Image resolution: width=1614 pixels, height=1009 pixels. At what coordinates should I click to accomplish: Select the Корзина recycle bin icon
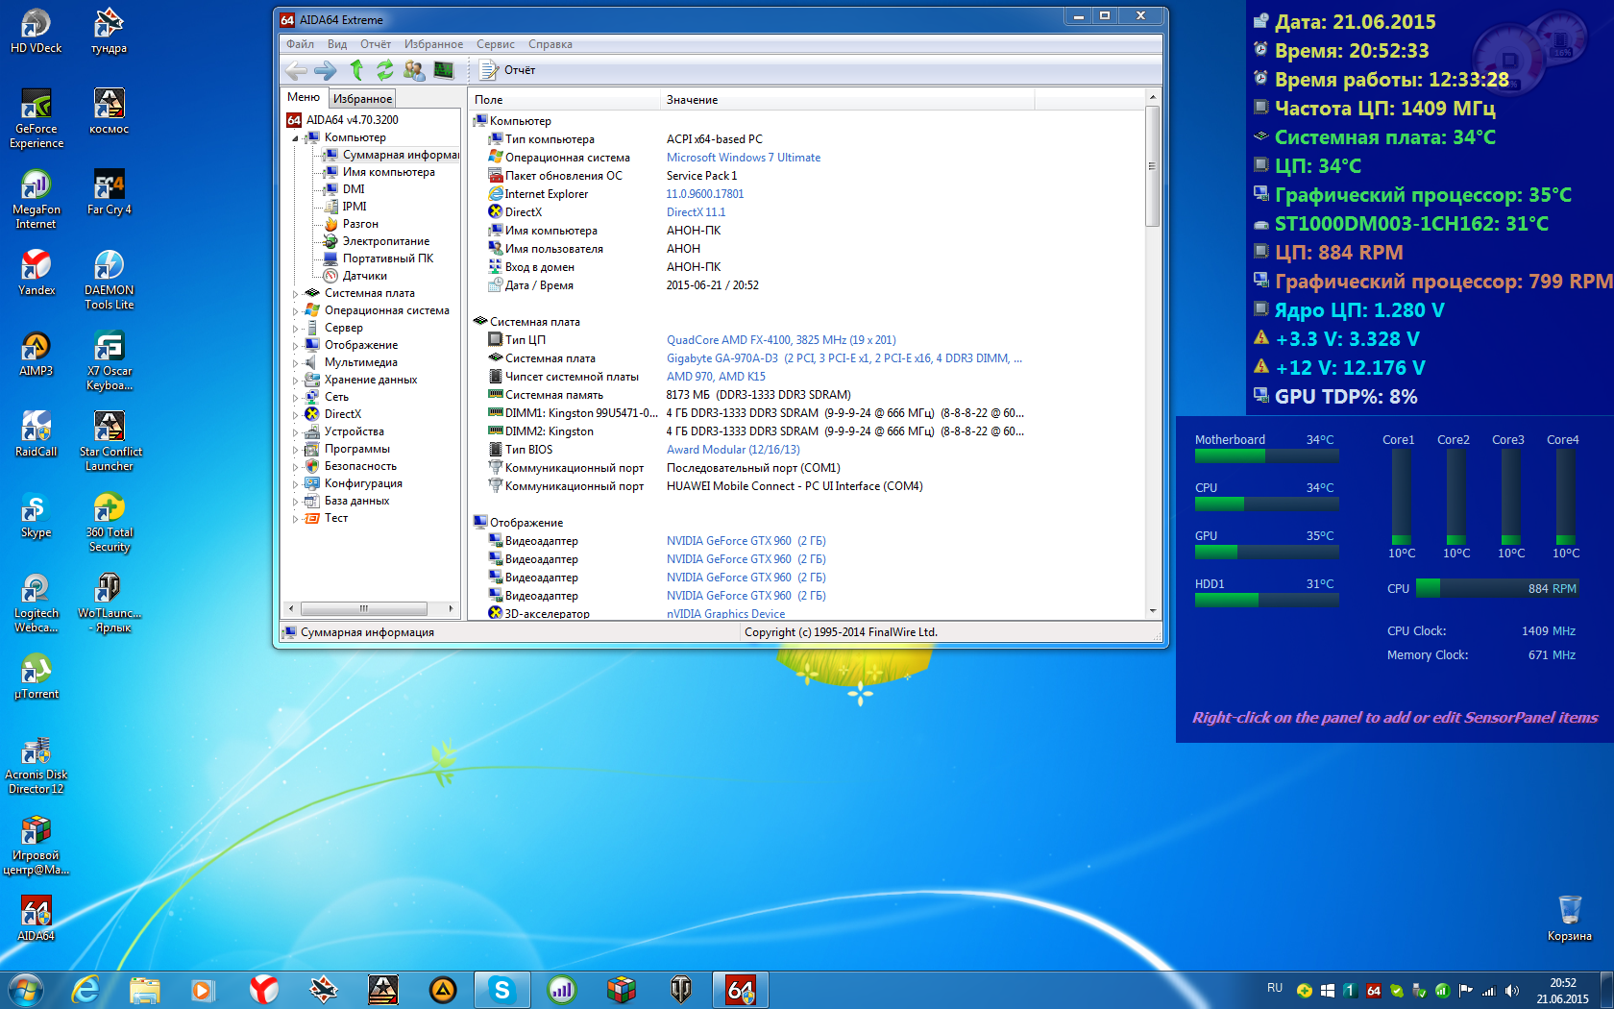pyautogui.click(x=1570, y=920)
